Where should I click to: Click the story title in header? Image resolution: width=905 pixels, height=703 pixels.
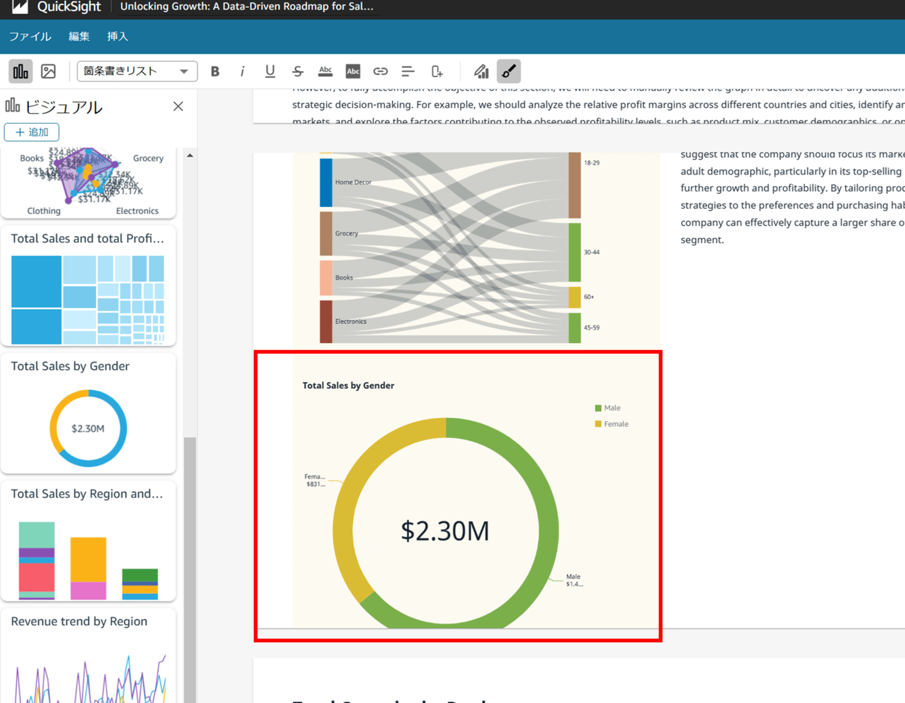(x=247, y=7)
